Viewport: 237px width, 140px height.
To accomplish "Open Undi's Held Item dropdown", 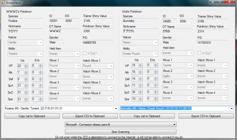I will [178, 53].
